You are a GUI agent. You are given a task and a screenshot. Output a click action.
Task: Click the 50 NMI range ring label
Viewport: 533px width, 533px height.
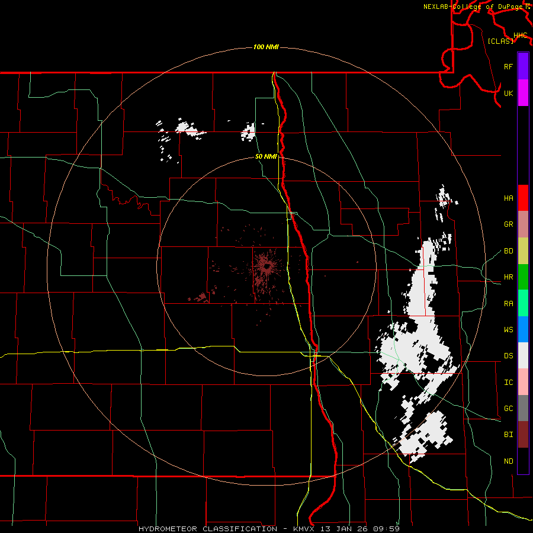266,156
